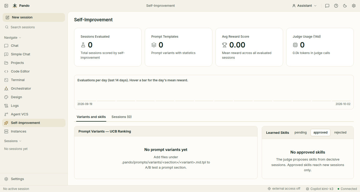Screen dimensions: 360x192
Task: Click the Instances server icon
Action: pyautogui.click(x=6, y=131)
